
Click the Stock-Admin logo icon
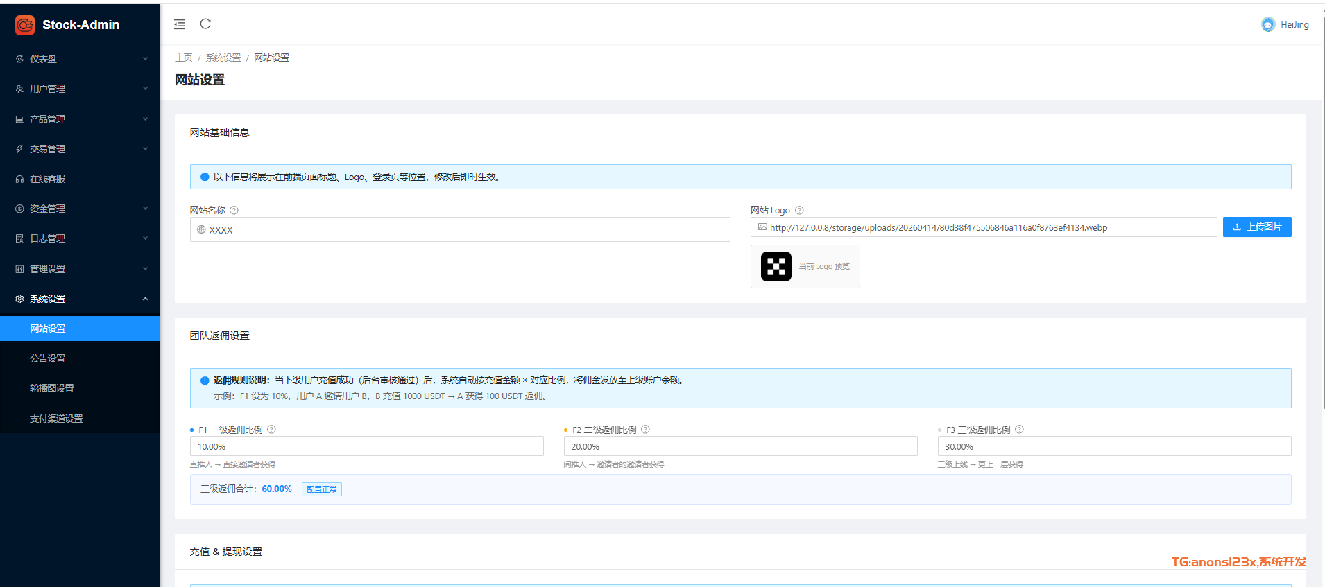25,25
